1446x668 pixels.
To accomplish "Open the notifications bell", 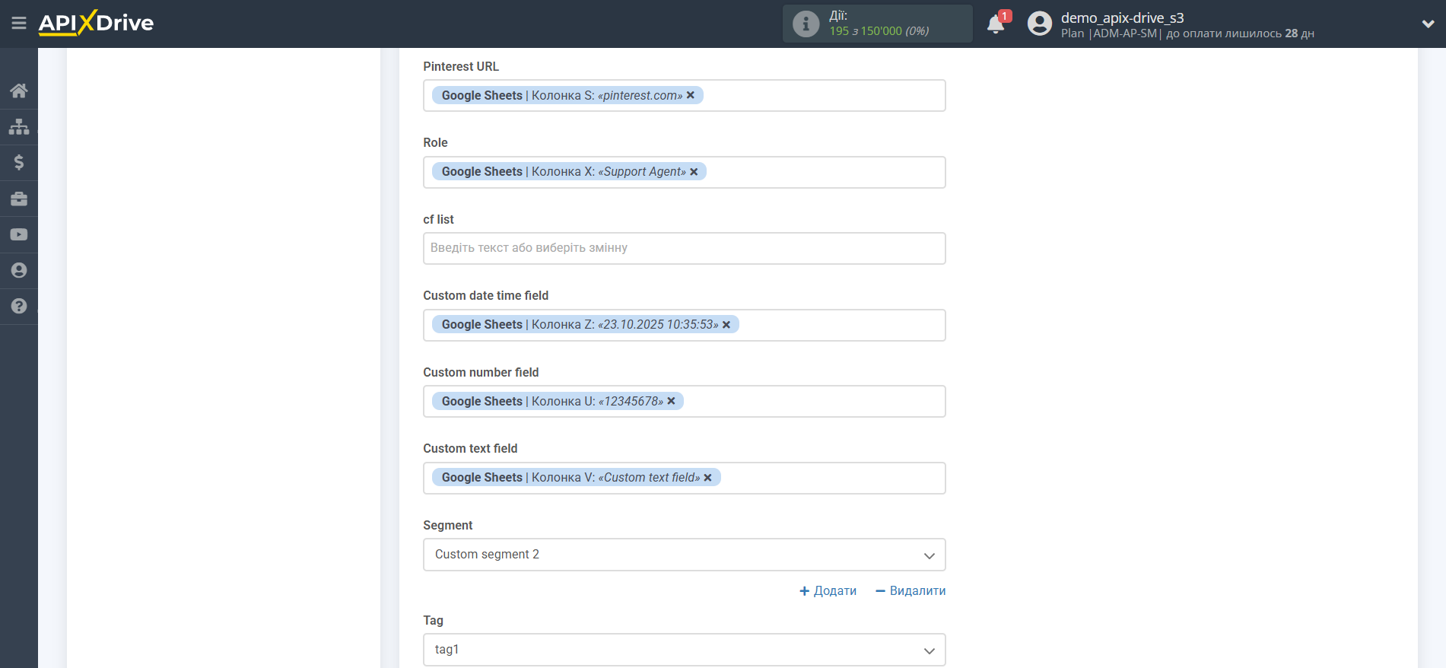I will [x=996, y=24].
